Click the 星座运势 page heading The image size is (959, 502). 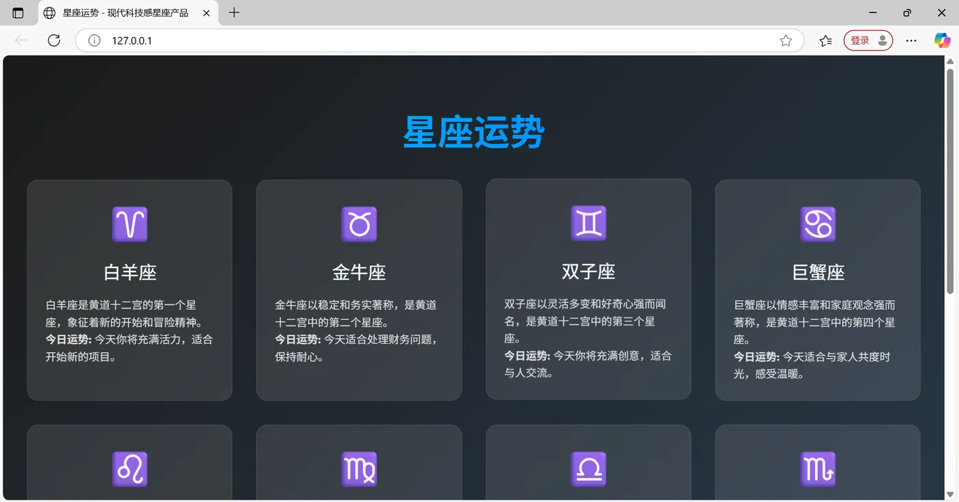pyautogui.click(x=474, y=131)
